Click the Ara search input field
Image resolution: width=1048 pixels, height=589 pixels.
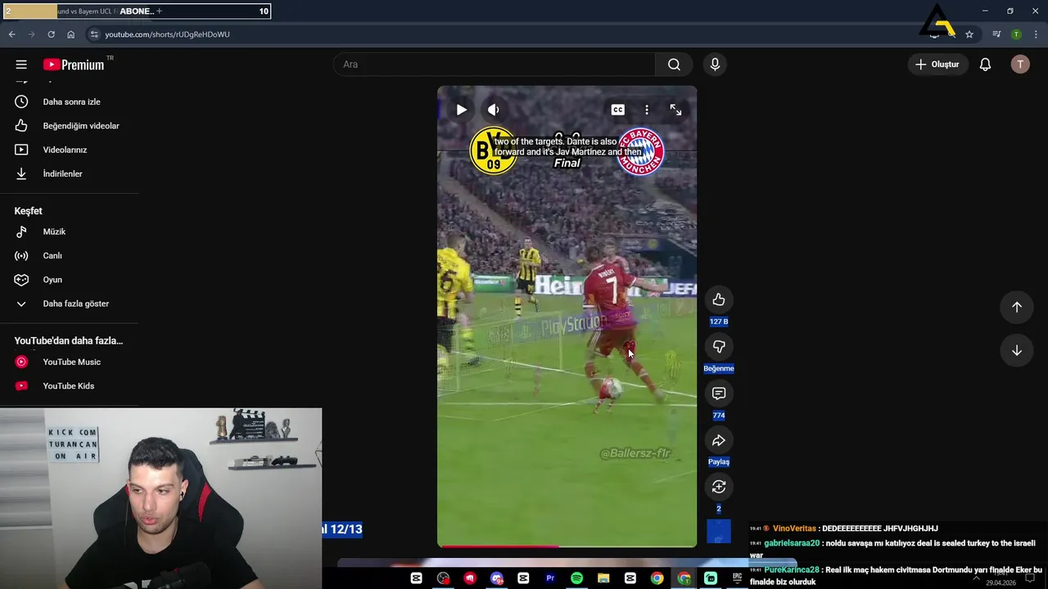click(495, 65)
